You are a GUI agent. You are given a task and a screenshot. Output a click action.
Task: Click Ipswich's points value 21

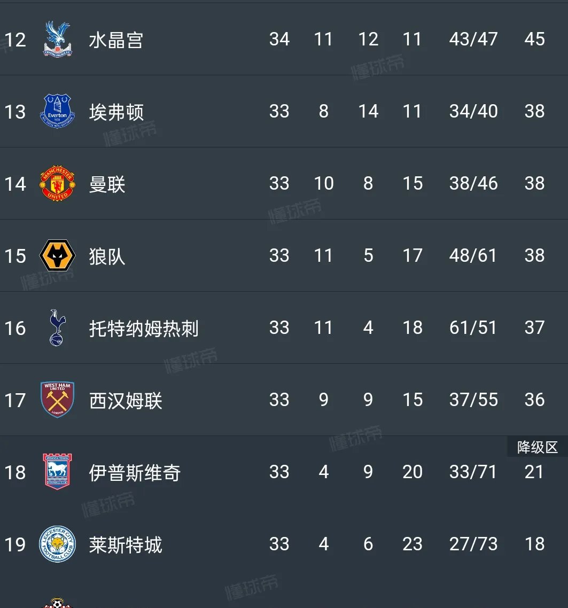(x=534, y=472)
